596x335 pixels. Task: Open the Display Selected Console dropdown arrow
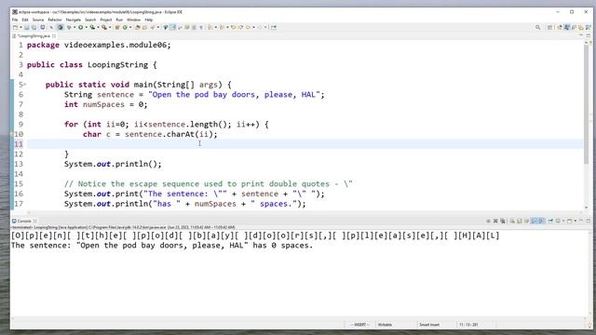point(563,221)
